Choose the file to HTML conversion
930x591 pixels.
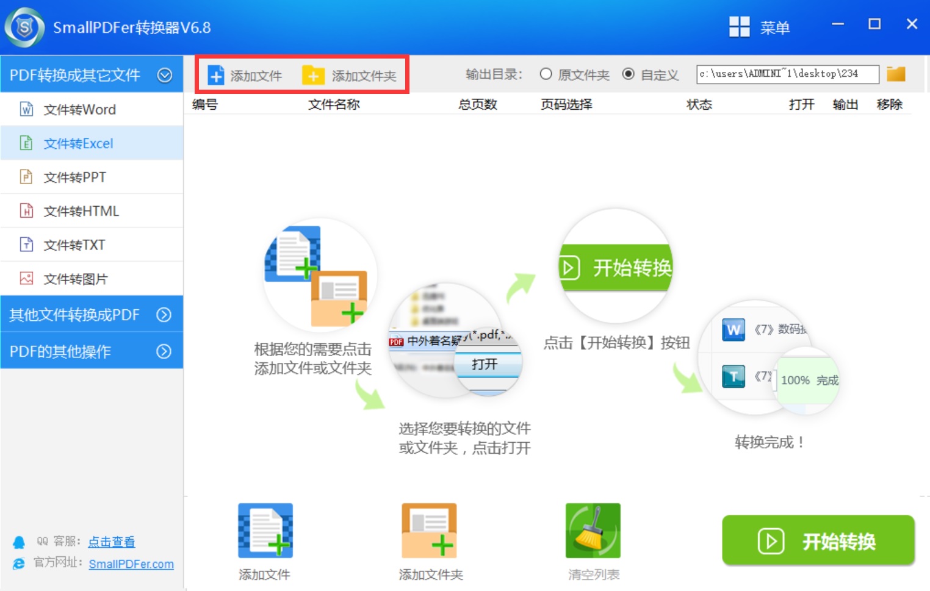81,211
